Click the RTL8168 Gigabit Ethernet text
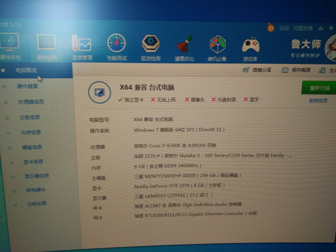The height and width of the screenshot is (252, 336). (x=195, y=214)
